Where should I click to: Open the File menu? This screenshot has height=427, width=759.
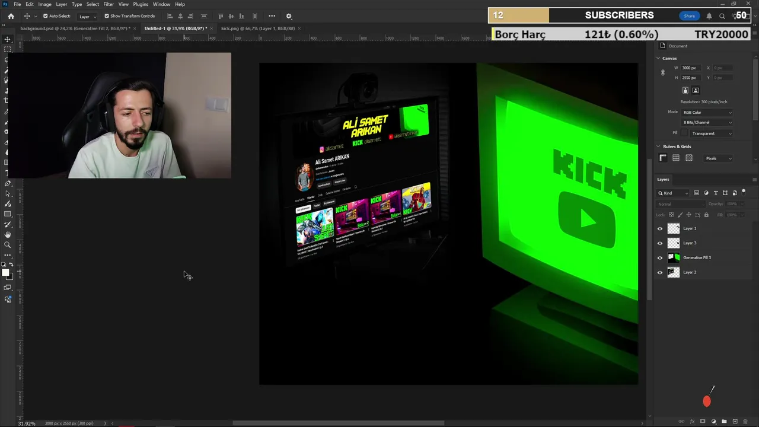[x=17, y=4]
